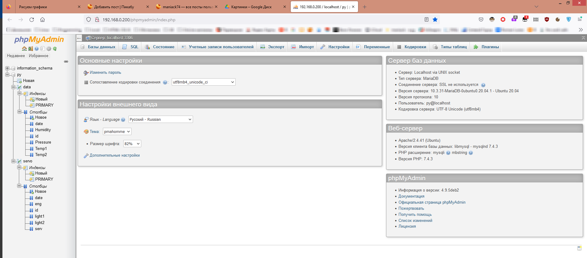Toggle the navigation panel with left arrow button
Screen dimensions: 587x258
79,38
